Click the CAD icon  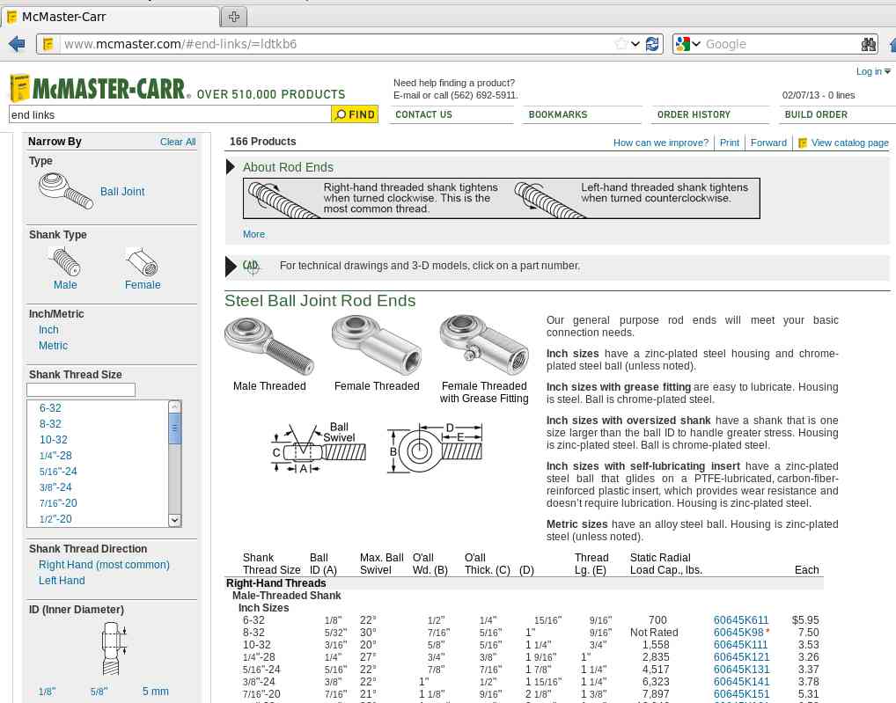coord(252,266)
